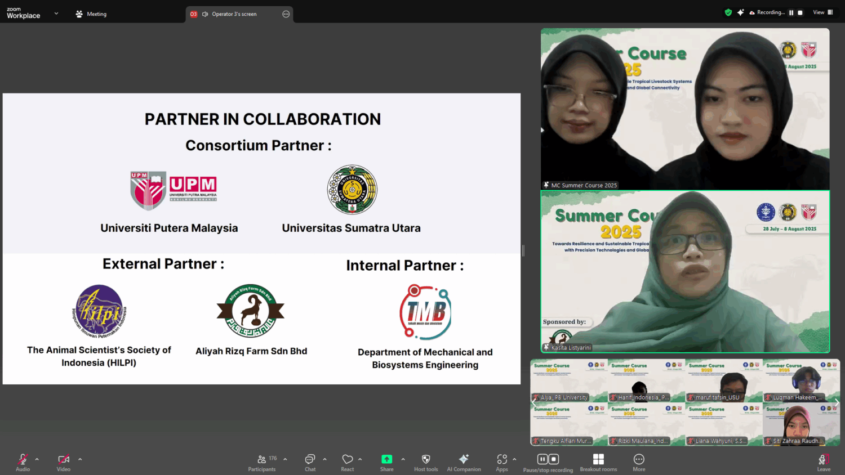Open the Chat panel
Viewport: 845px width, 475px height.
tap(310, 460)
